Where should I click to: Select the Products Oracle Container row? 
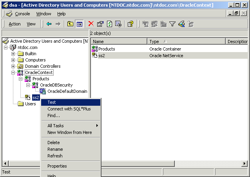point(106,49)
